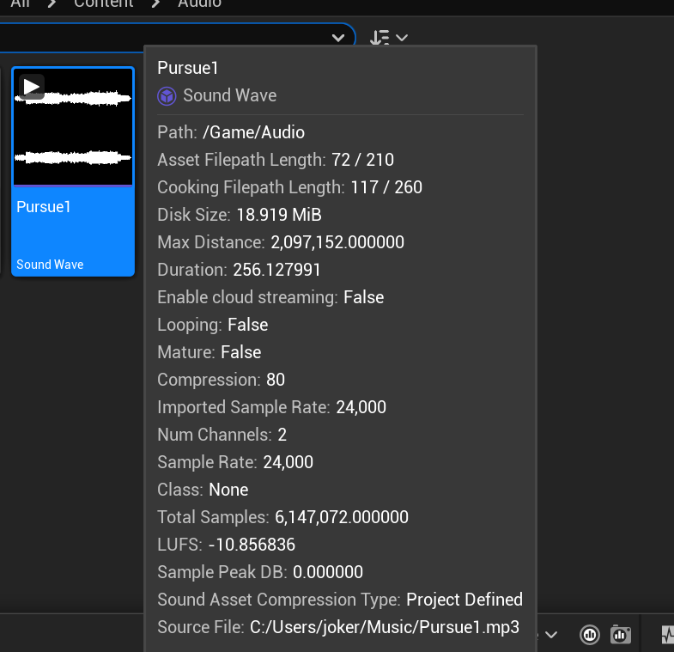The width and height of the screenshot is (674, 652).
Task: Click the camera snapshot icon in status bar
Action: (x=620, y=635)
